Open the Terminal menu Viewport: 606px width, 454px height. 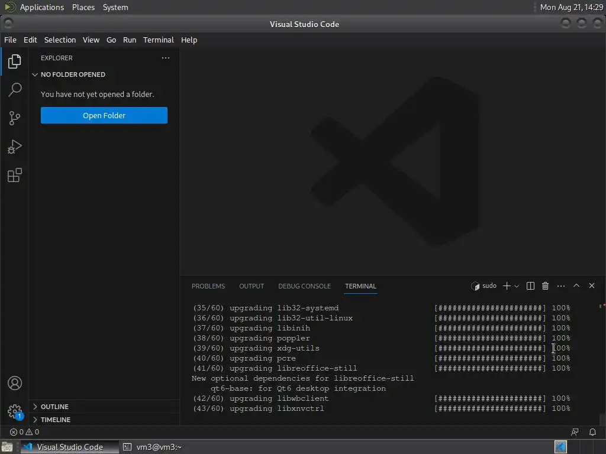click(x=159, y=40)
